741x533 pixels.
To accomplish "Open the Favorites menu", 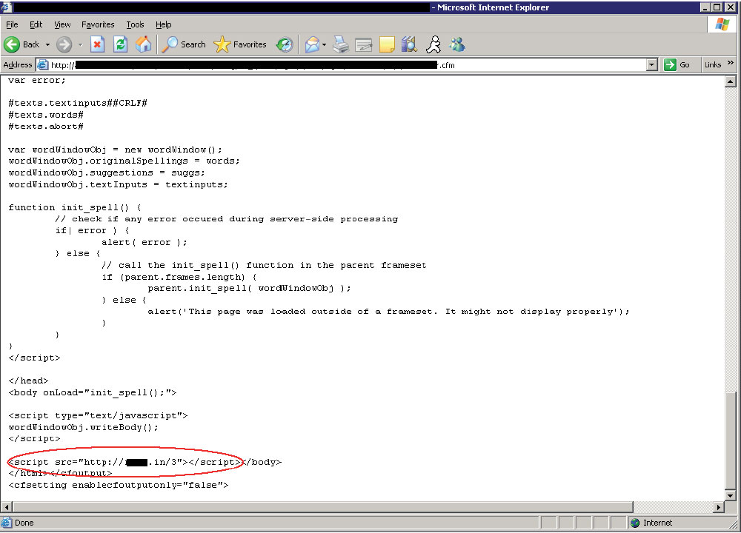I will pyautogui.click(x=98, y=24).
